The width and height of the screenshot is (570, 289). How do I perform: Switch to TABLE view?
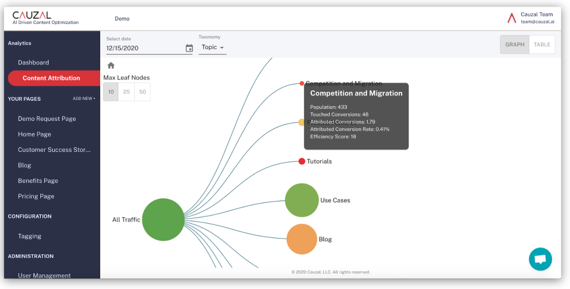tap(542, 44)
